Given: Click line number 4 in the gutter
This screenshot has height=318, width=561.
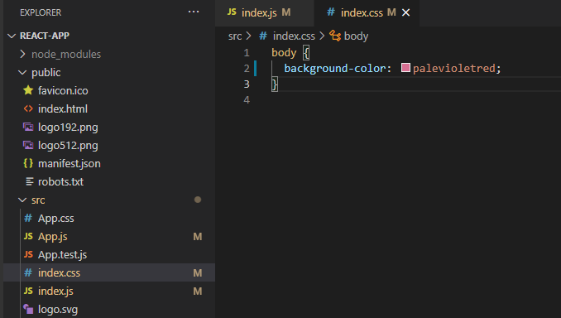Looking at the screenshot, I should coord(246,100).
